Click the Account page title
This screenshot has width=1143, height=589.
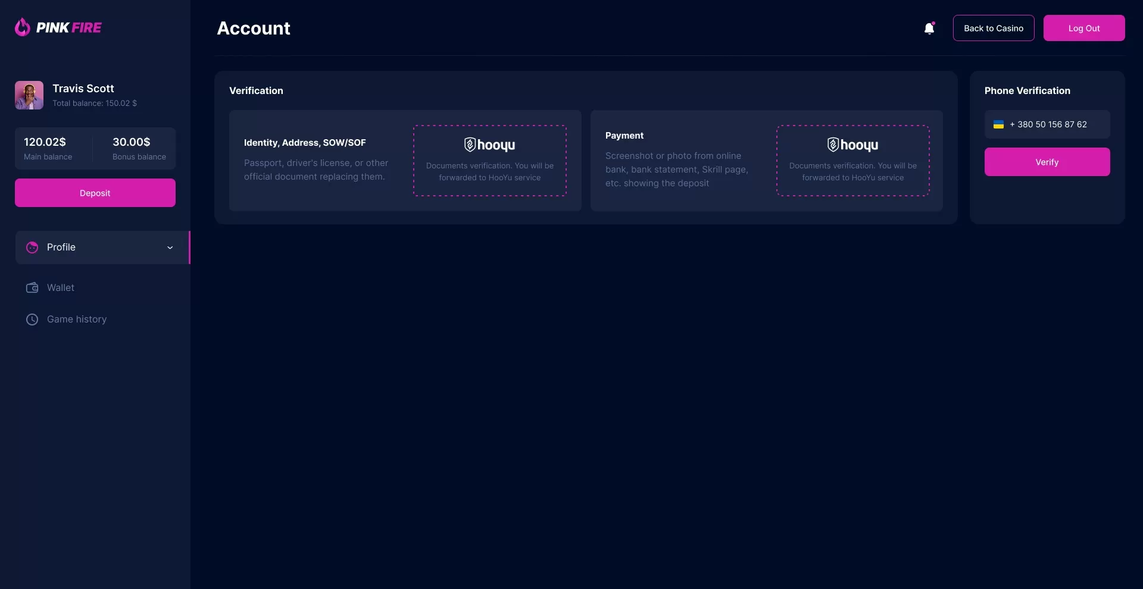(x=254, y=28)
